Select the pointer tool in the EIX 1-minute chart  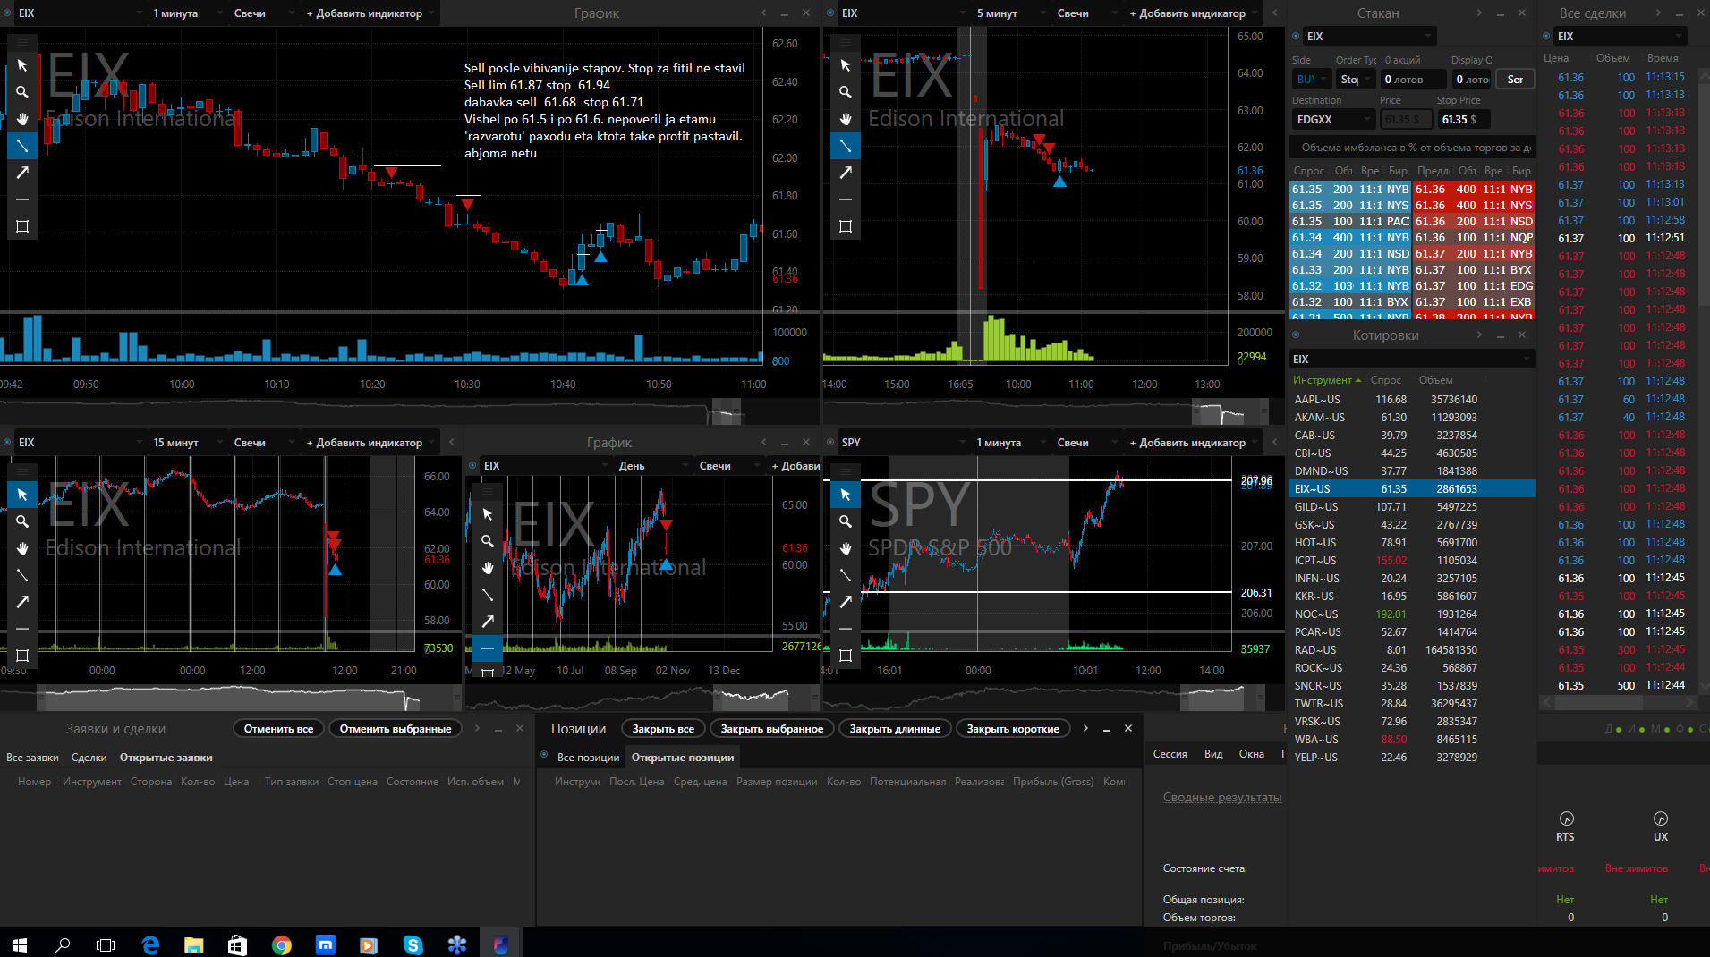point(22,65)
